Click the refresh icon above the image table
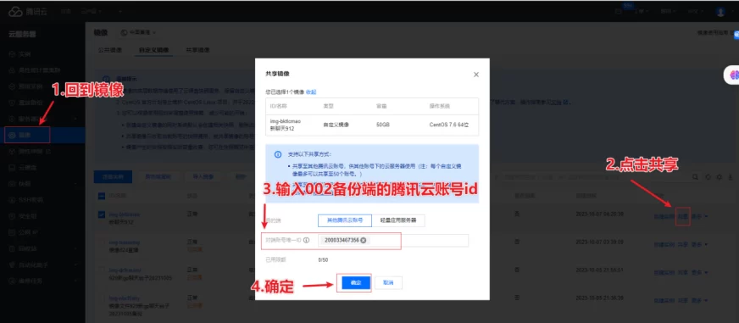 pos(708,177)
